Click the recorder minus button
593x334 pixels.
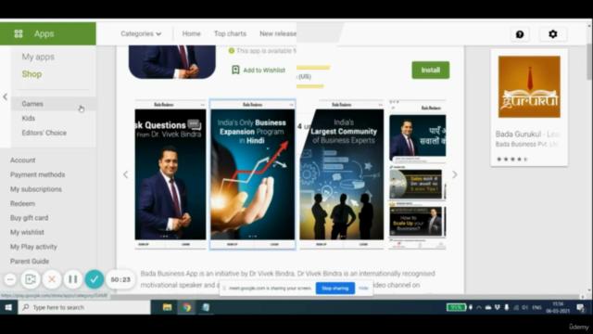pyautogui.click(x=10, y=279)
